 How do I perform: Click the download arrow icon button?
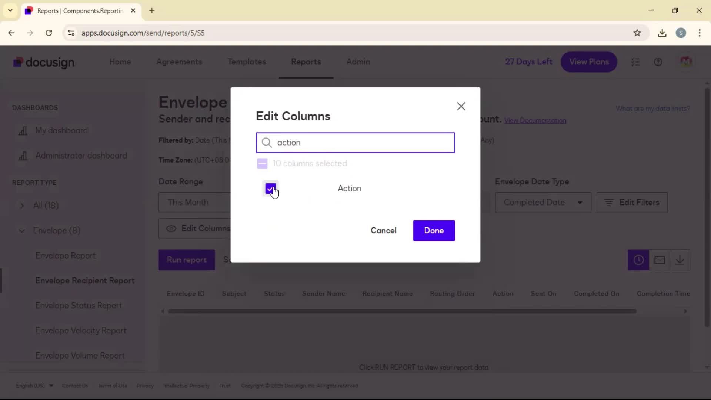click(680, 260)
